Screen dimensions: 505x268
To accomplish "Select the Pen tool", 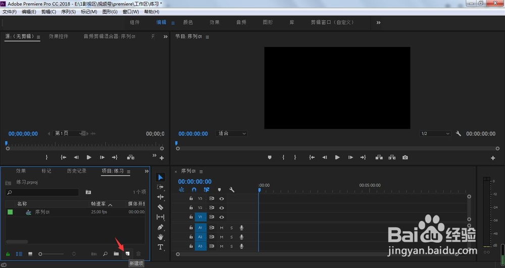I will click(x=161, y=227).
